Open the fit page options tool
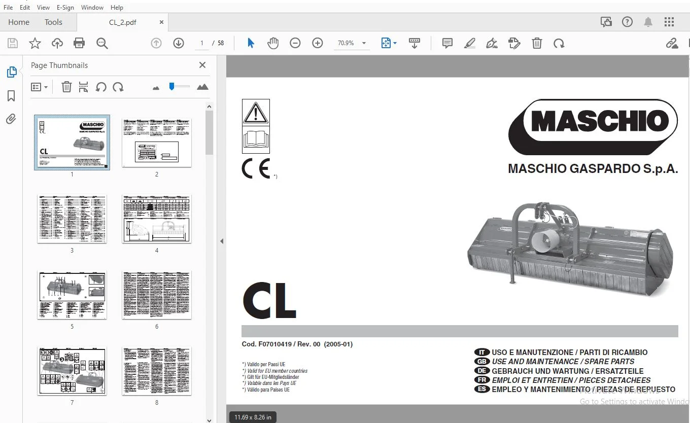The width and height of the screenshot is (690, 423). click(x=389, y=44)
